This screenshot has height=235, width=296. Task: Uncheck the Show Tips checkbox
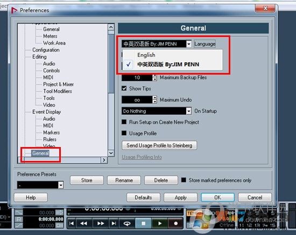tap(124, 88)
